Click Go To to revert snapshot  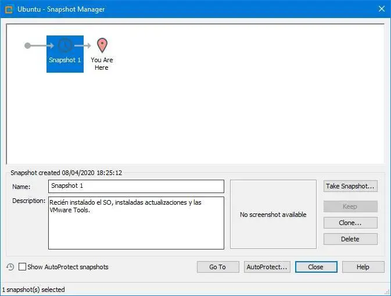pyautogui.click(x=218, y=267)
